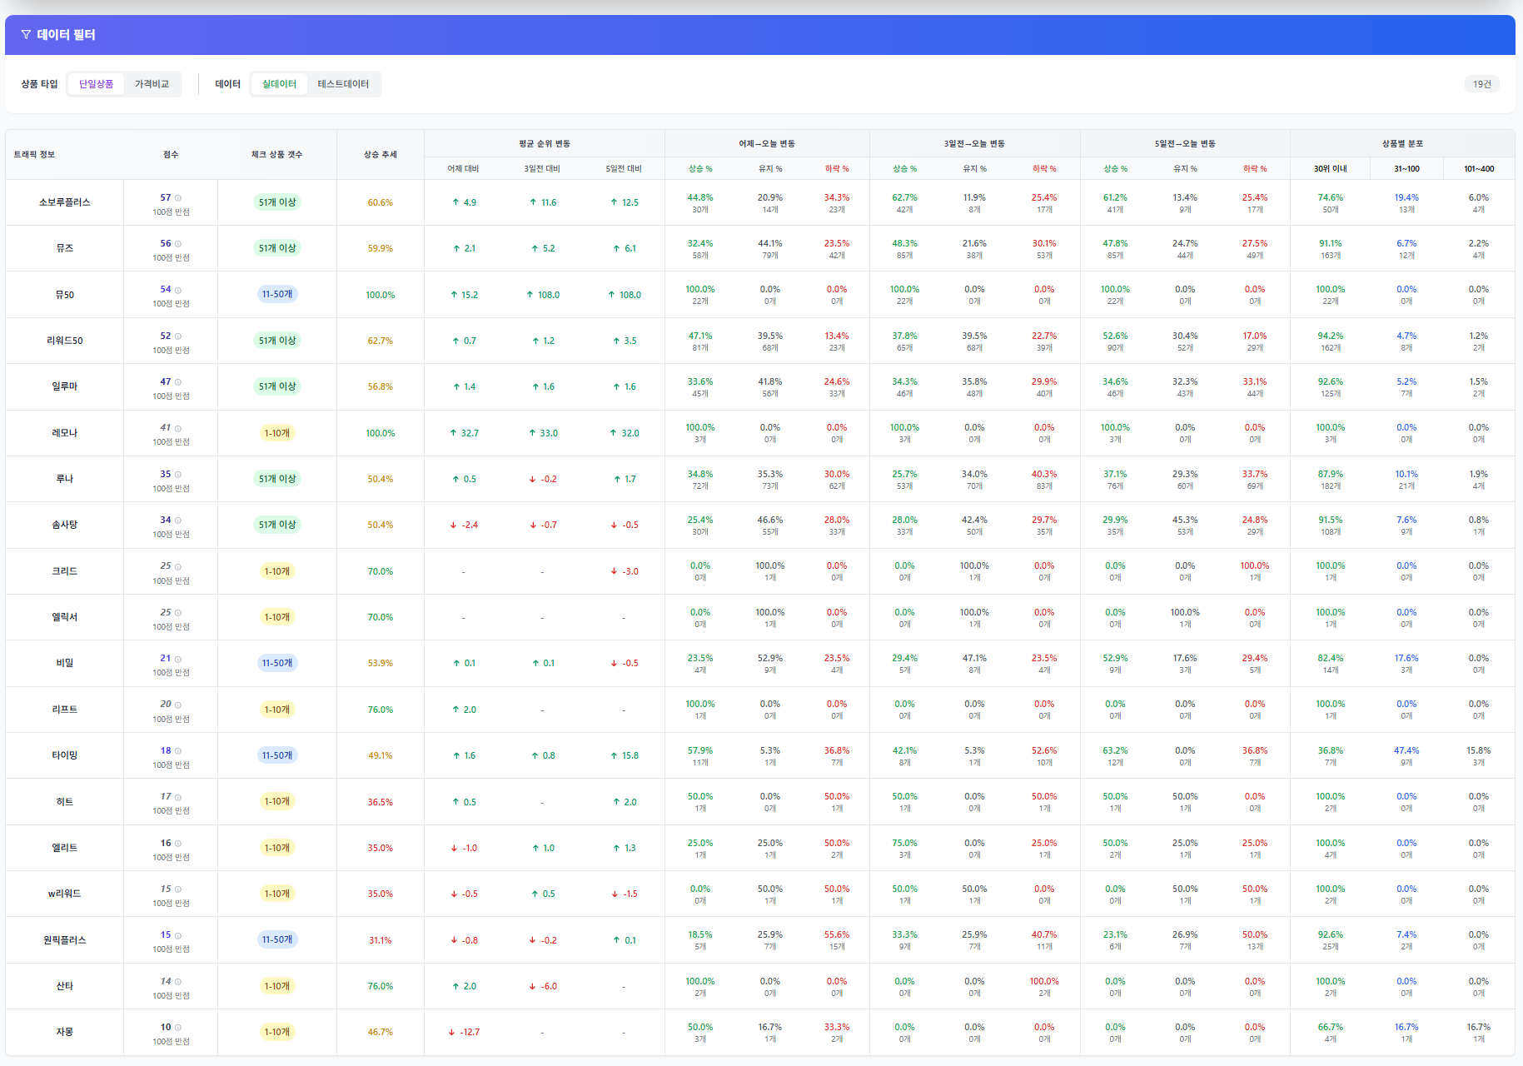The image size is (1523, 1066).
Task: Click the 원픽플러스 traffic name cell
Action: click(x=64, y=940)
